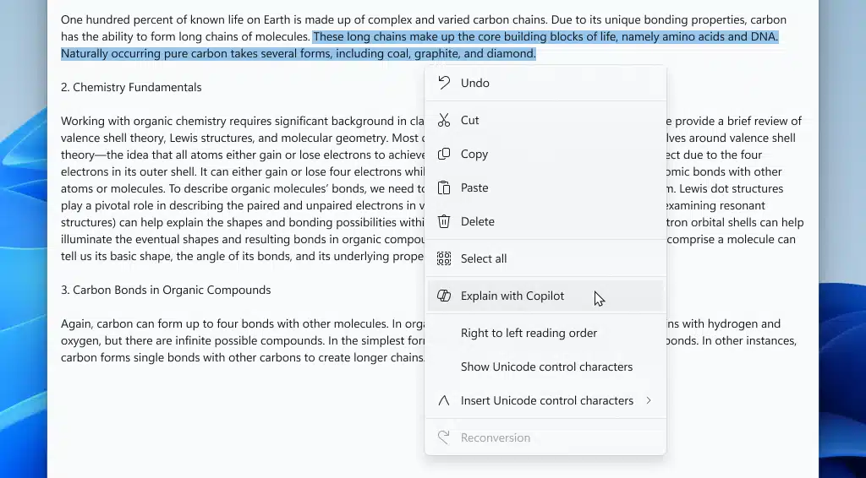This screenshot has height=478, width=866.
Task: Pick the Delete menu entry
Action: pos(478,221)
